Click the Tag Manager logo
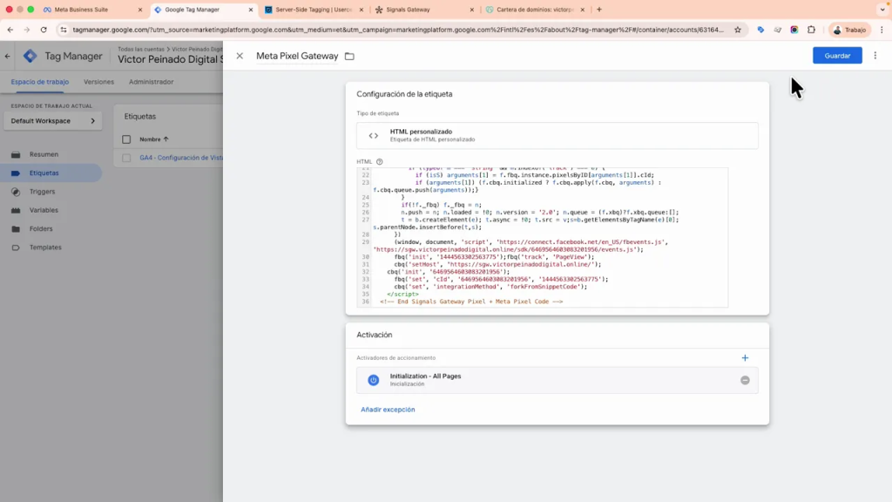 tap(30, 56)
